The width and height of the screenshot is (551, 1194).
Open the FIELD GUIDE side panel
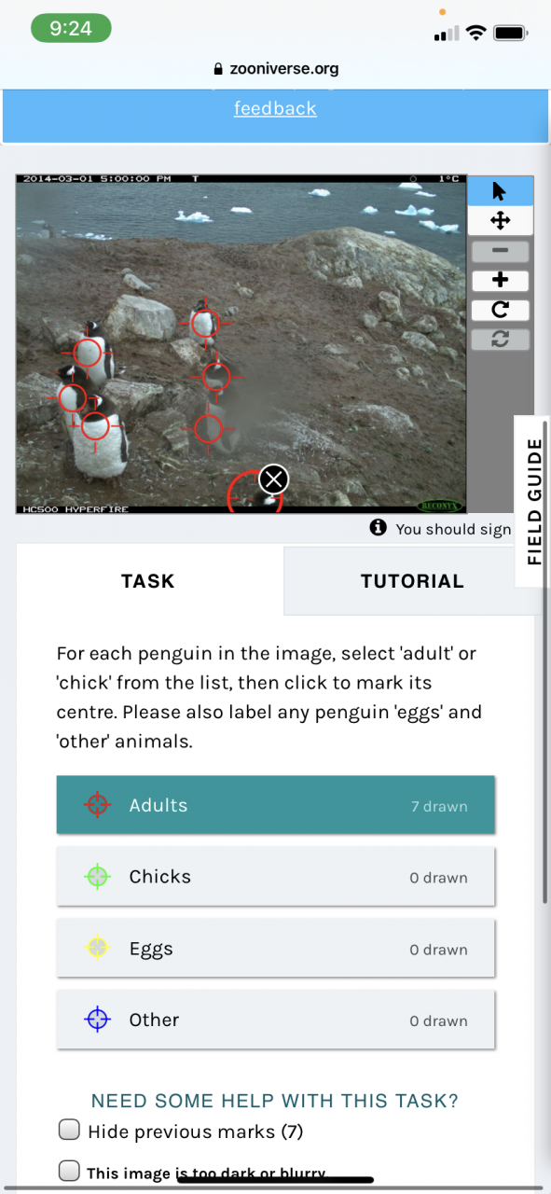tap(533, 502)
